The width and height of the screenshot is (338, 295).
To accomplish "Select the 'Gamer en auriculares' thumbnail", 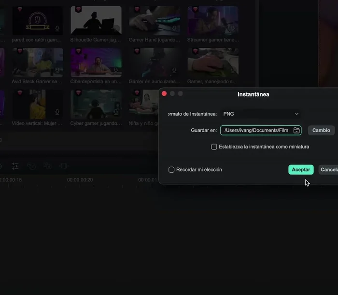I will click(155, 62).
